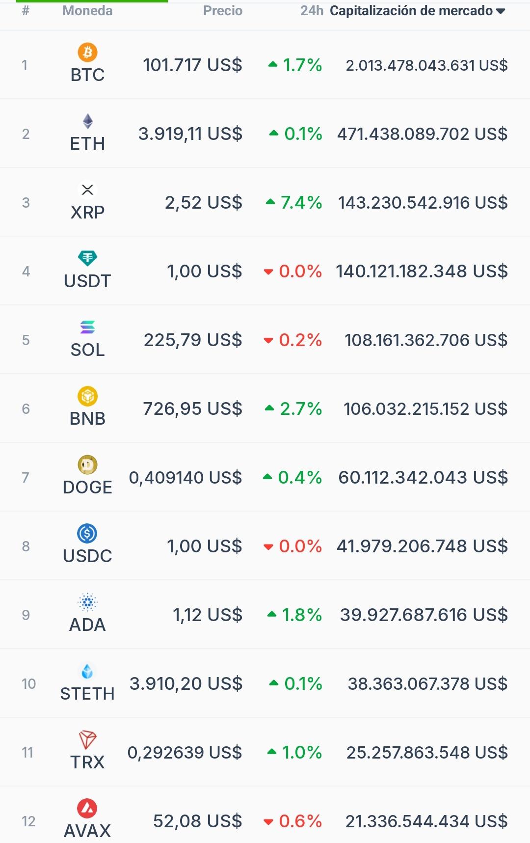Open the Bitcoin coin icon
This screenshot has height=843, width=530.
[x=87, y=52]
